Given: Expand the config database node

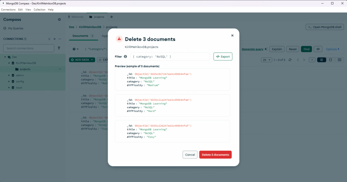Looking at the screenshot, I should pyautogui.click(x=9, y=82).
